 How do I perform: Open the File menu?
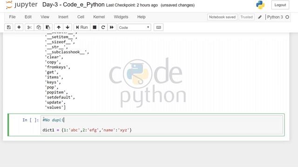coord(13,17)
